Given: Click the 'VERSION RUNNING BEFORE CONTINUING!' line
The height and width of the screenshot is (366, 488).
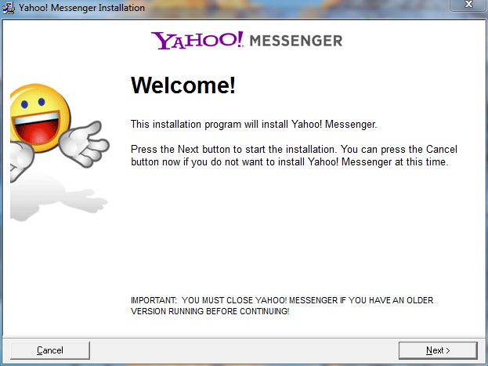Looking at the screenshot, I should coord(210,311).
